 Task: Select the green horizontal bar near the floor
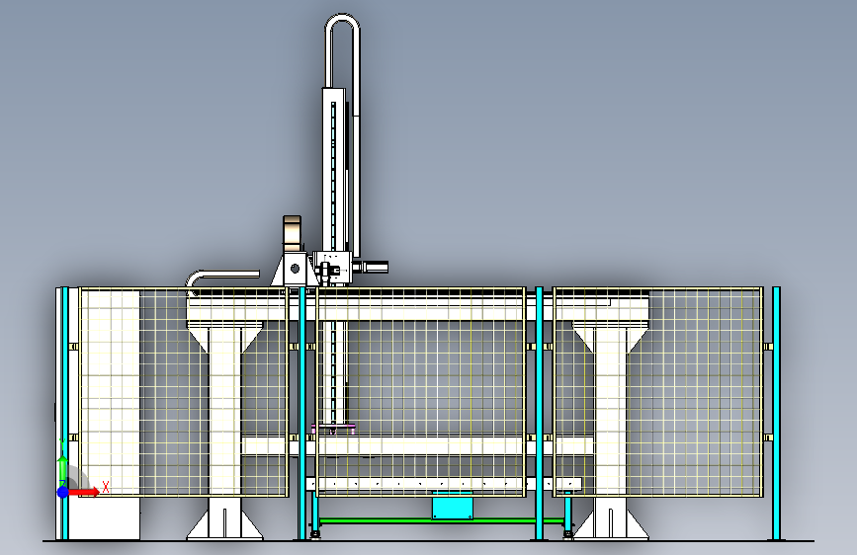[x=442, y=521]
